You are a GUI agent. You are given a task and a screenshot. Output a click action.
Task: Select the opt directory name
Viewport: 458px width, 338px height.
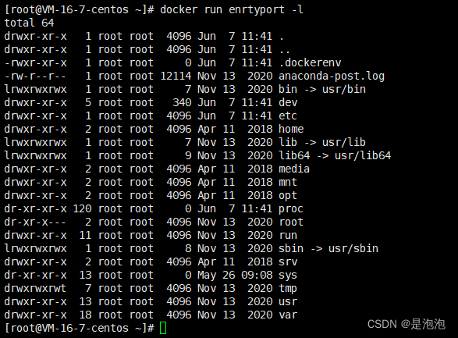288,195
